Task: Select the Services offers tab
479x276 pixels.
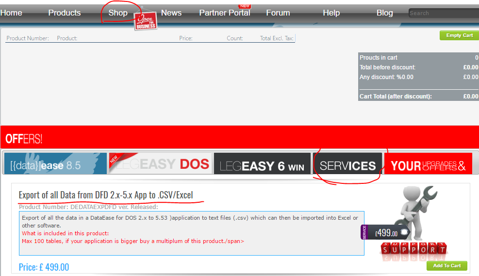Action: click(x=347, y=163)
